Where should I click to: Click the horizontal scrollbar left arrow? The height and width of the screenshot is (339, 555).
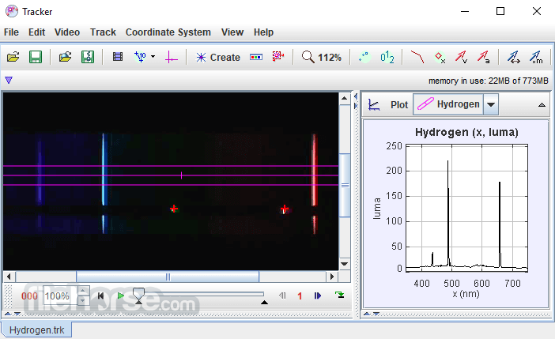click(x=9, y=277)
